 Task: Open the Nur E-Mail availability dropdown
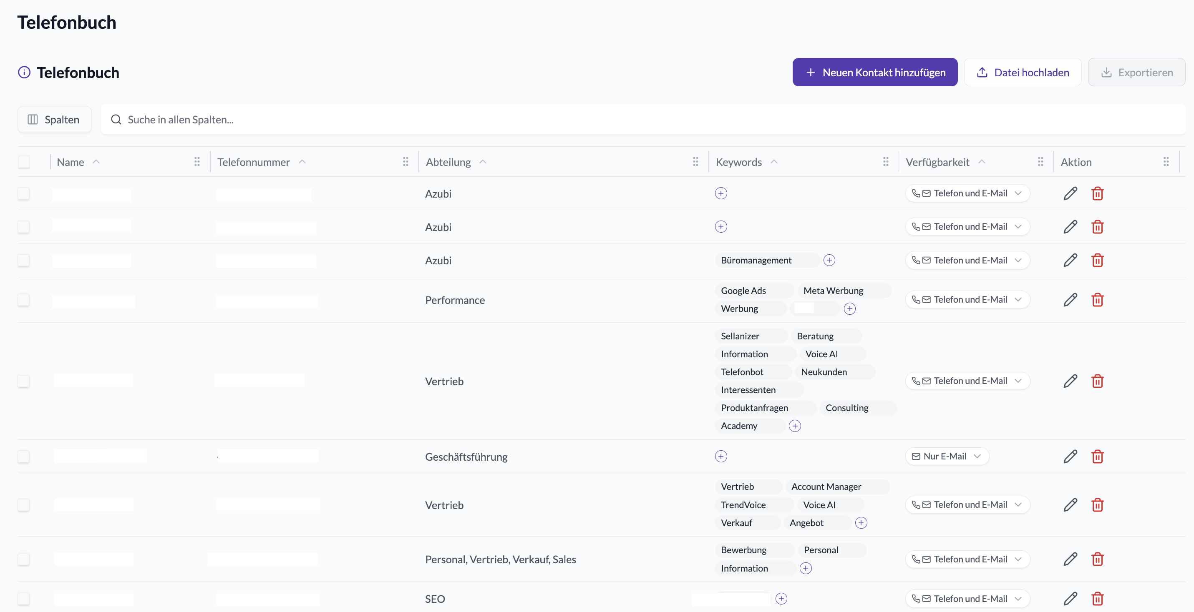pos(947,456)
